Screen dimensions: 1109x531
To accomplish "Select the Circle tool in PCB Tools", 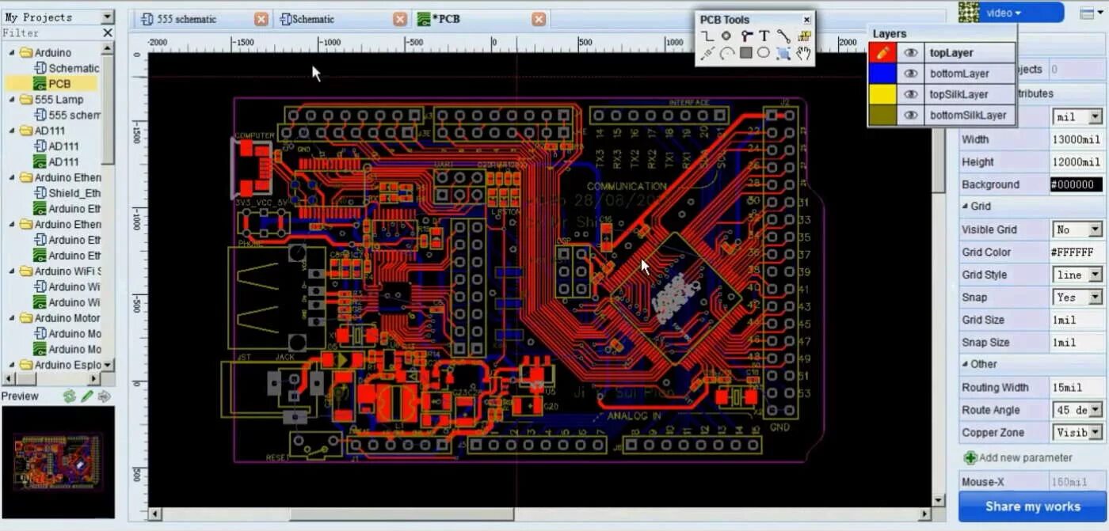I will point(764,53).
